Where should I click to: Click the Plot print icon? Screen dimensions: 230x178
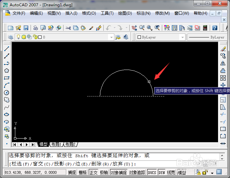(x=36, y=28)
